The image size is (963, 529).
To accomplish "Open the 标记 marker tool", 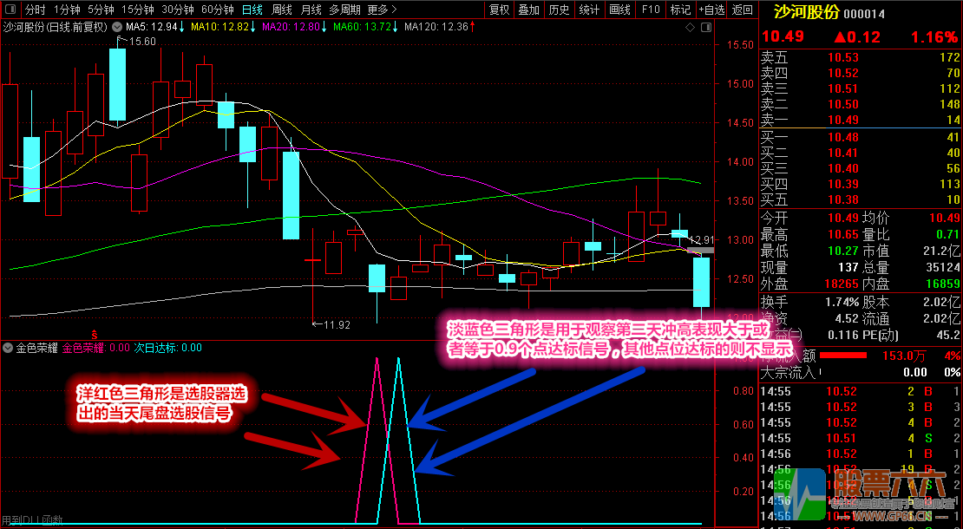I will (x=680, y=10).
